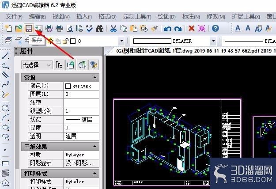This screenshot has height=189, width=276.
Task: Select the Circle drawing tool
Action: [x=5, y=108]
